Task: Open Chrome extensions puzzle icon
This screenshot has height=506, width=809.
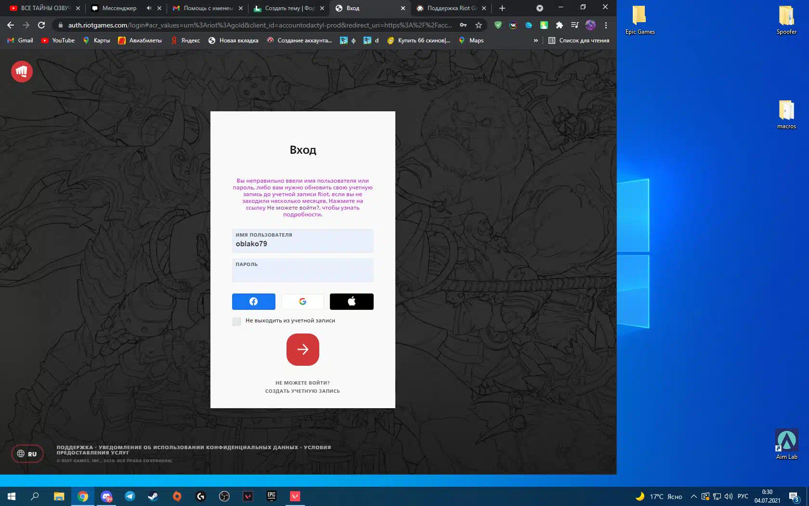Action: tap(559, 25)
